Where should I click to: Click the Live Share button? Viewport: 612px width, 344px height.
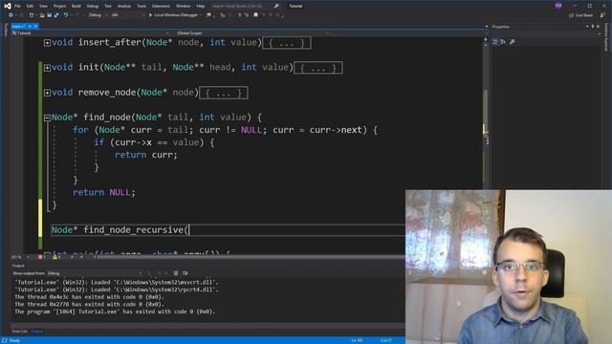[x=580, y=15]
